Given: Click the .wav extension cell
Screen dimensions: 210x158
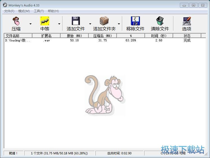Looking at the screenshot, I should pos(46,41).
